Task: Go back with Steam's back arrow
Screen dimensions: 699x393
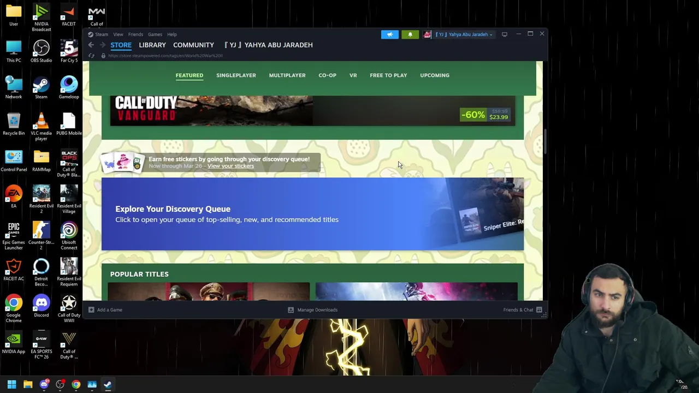Action: [91, 45]
